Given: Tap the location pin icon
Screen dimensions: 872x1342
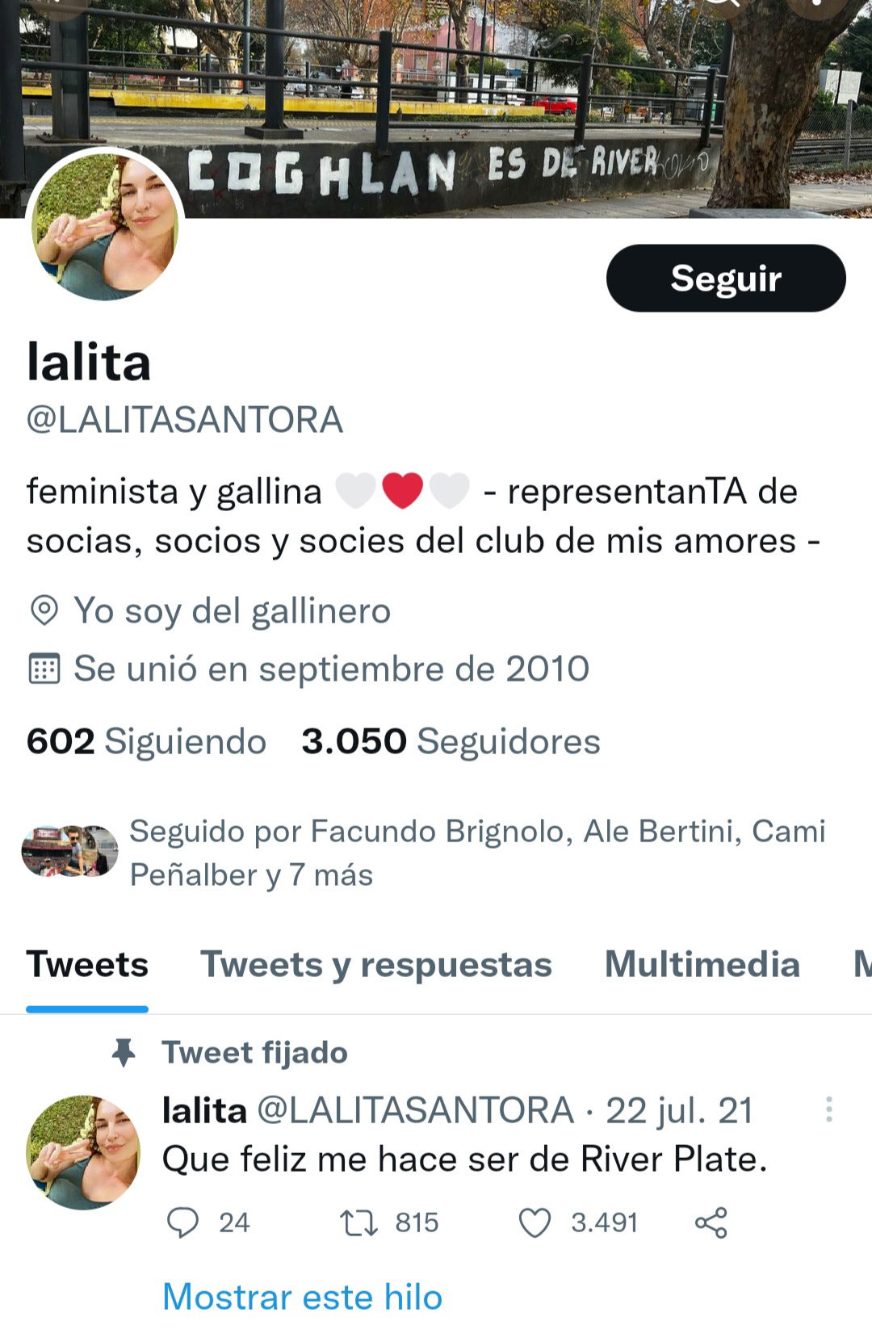Looking at the screenshot, I should [44, 610].
